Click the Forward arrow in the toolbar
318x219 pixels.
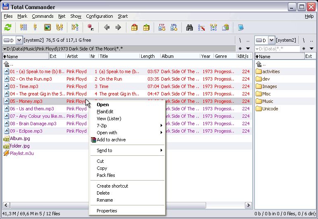[118, 28]
